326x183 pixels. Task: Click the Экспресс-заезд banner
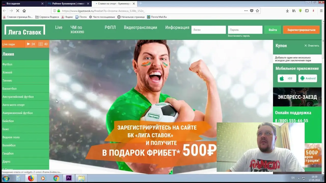pos(297,97)
